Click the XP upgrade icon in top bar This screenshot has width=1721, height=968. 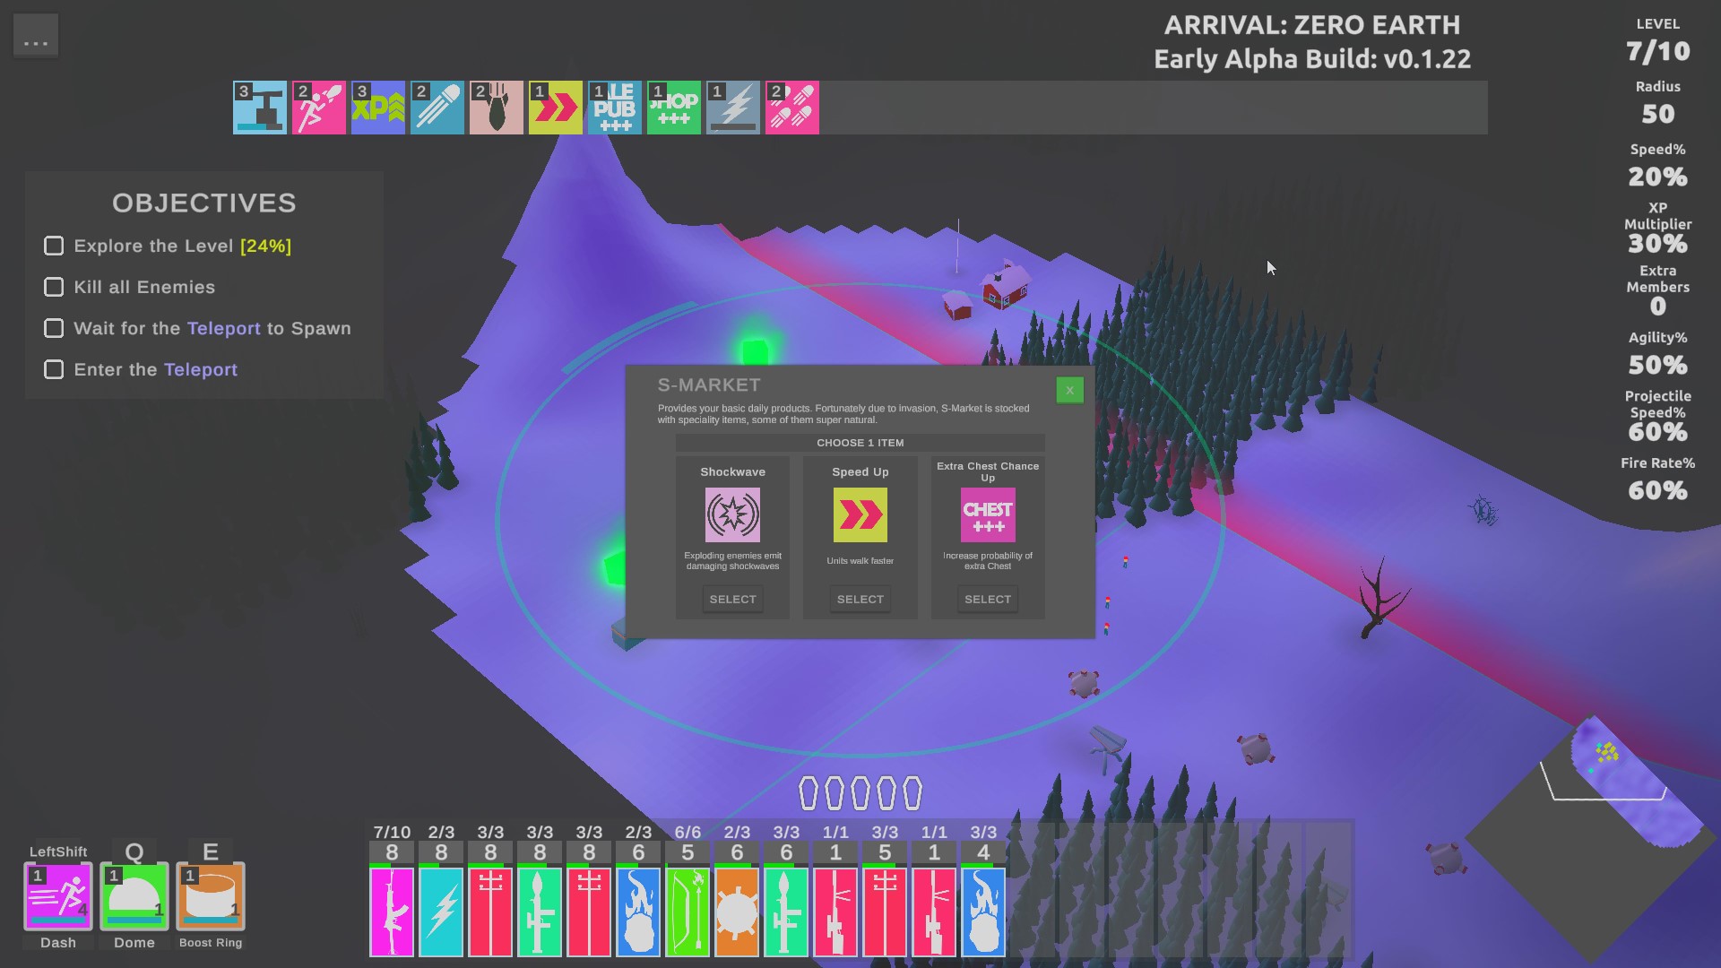point(377,108)
